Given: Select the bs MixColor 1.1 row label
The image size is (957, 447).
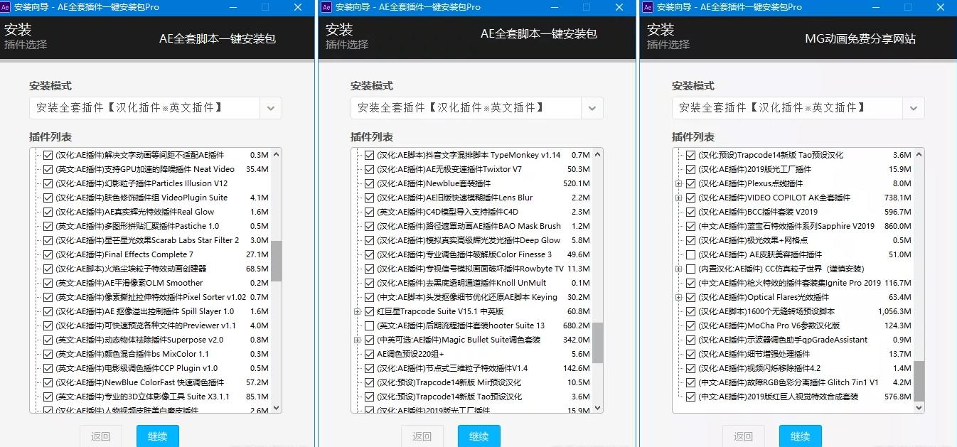Looking at the screenshot, I should pyautogui.click(x=132, y=354).
